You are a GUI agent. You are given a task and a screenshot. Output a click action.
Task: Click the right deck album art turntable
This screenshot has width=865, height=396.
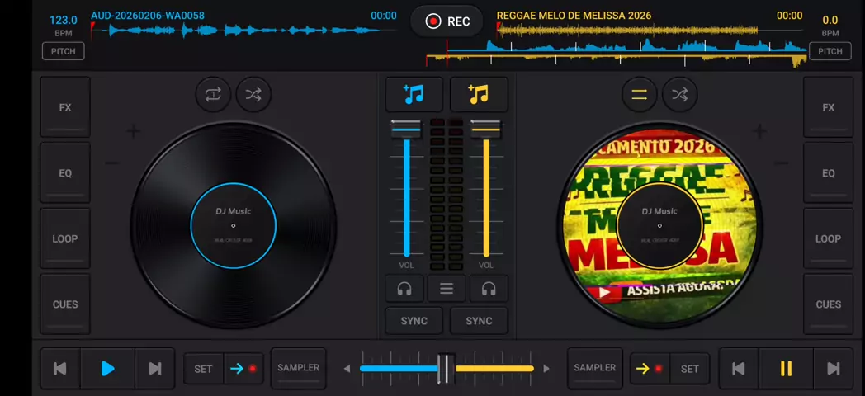(659, 214)
